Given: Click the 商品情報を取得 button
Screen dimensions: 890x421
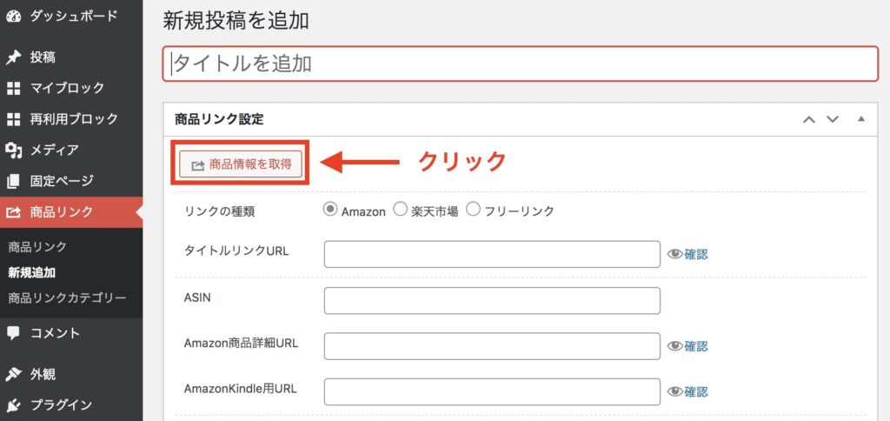Looking at the screenshot, I should point(241,164).
